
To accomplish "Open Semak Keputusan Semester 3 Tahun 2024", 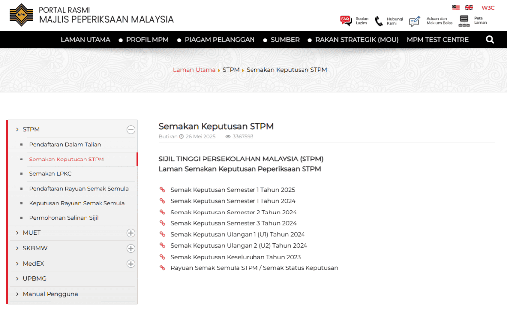I will 234,223.
